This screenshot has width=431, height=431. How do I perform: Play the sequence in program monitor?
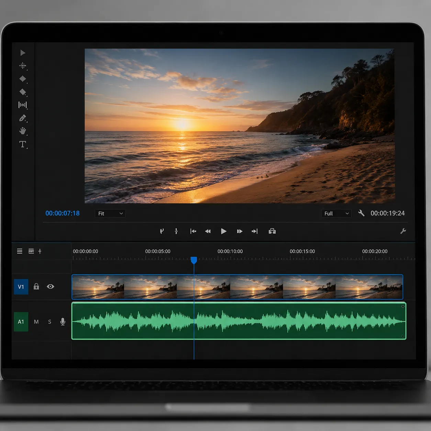tap(223, 231)
